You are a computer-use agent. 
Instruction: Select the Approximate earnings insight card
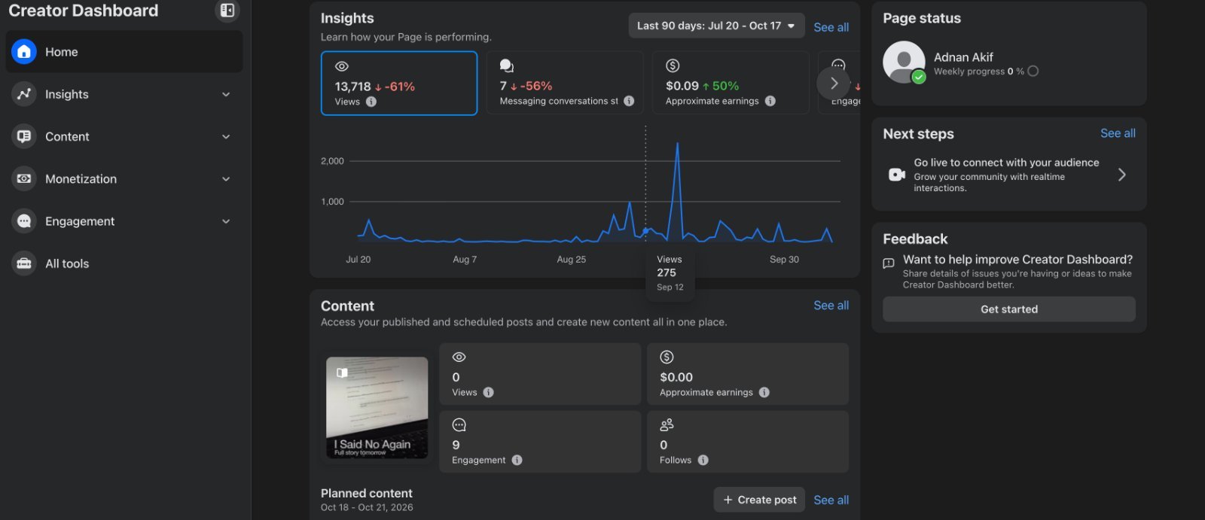point(731,83)
